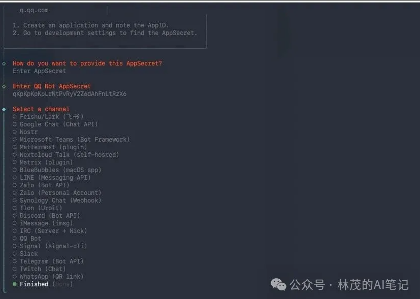
Task: Select Zalo (Personal Account) option
Action: point(60,193)
